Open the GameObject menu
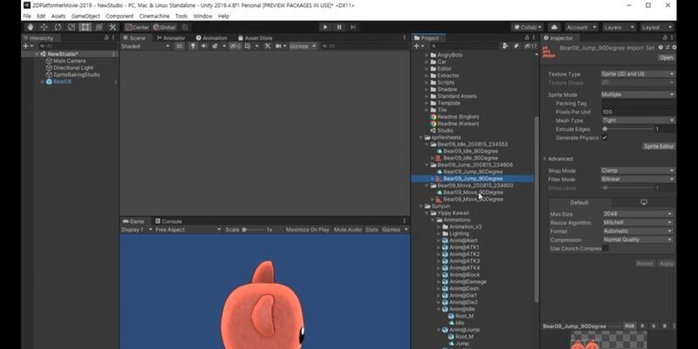 tap(86, 16)
